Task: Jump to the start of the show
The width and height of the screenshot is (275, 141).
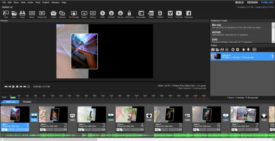Action: point(6,86)
